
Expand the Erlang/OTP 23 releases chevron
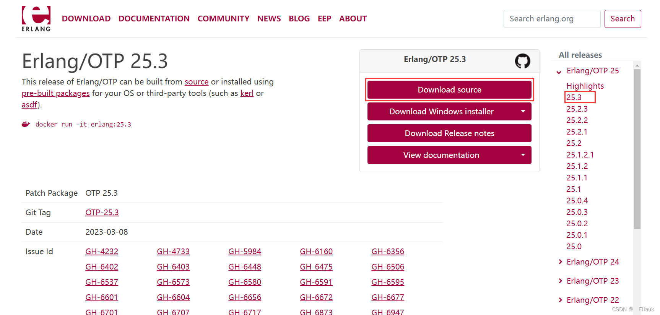[561, 281]
